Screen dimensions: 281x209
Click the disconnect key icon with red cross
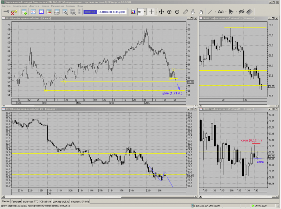click(x=14, y=12)
